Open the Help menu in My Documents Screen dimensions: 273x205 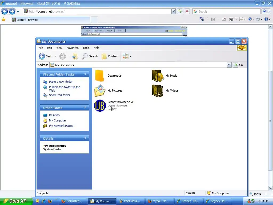click(x=96, y=48)
